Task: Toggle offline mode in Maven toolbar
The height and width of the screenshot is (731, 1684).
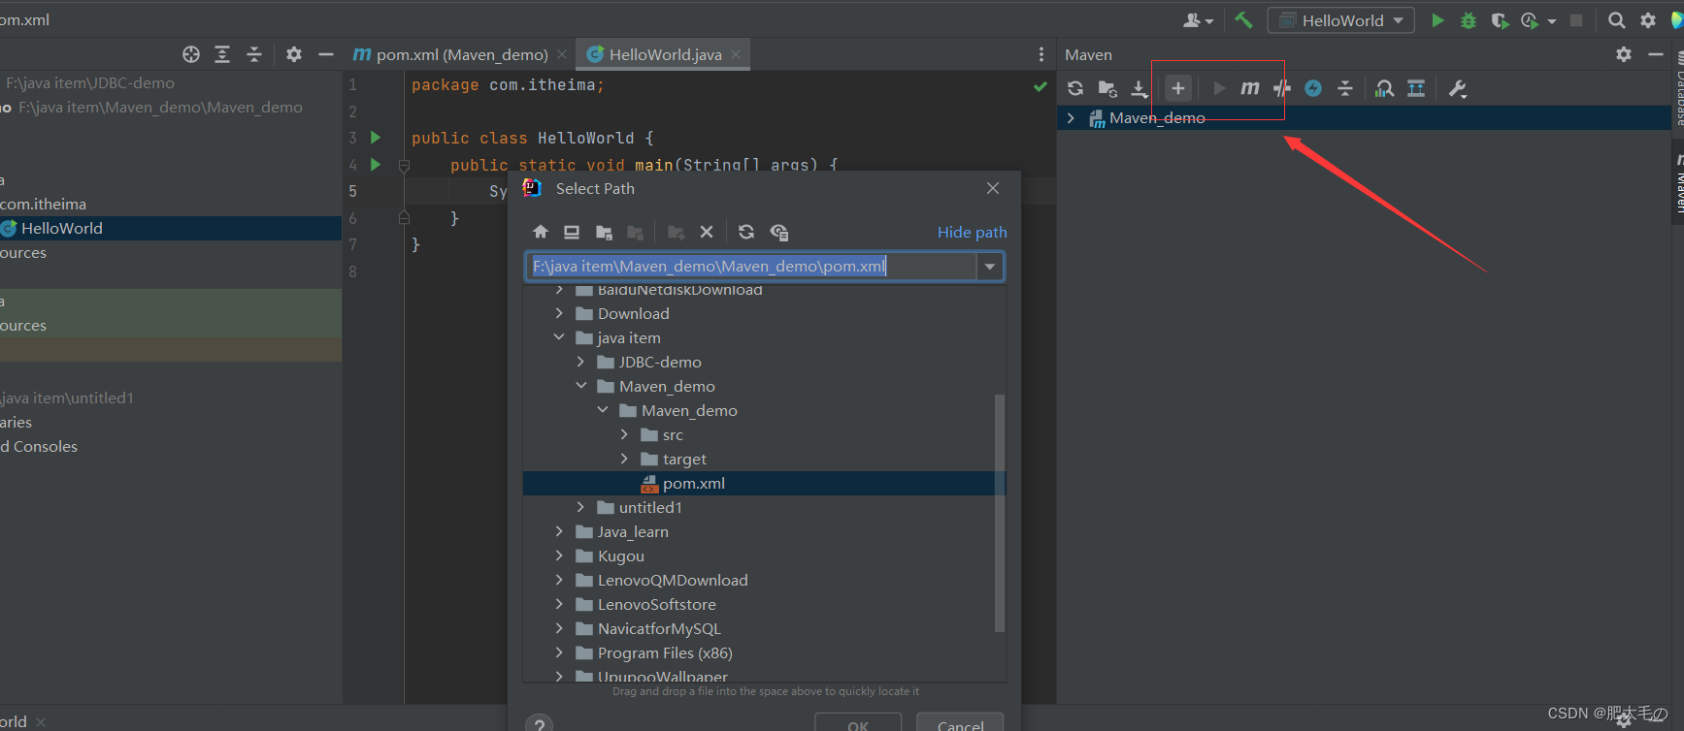Action: pyautogui.click(x=1281, y=88)
